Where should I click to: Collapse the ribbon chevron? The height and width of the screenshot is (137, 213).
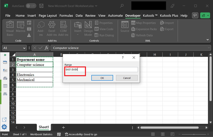coord(208,40)
